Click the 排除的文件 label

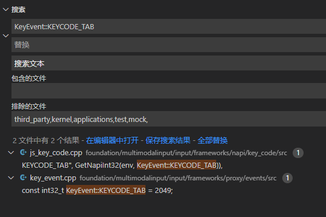(29, 106)
